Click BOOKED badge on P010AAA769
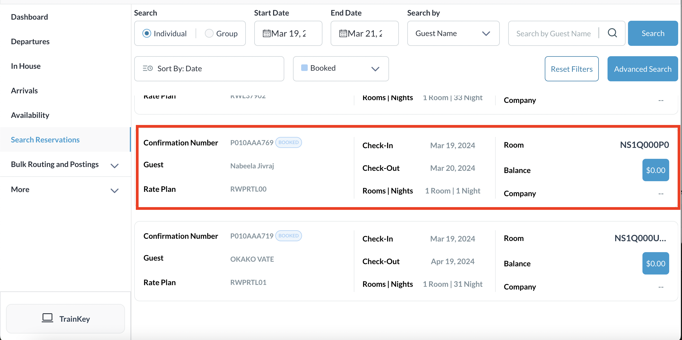Viewport: 682px width, 340px height. pyautogui.click(x=288, y=142)
